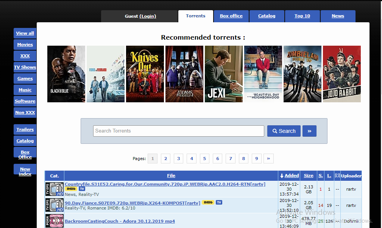This screenshot has width=382, height=228.
Task: Switch to the Box office tab
Action: tap(231, 16)
